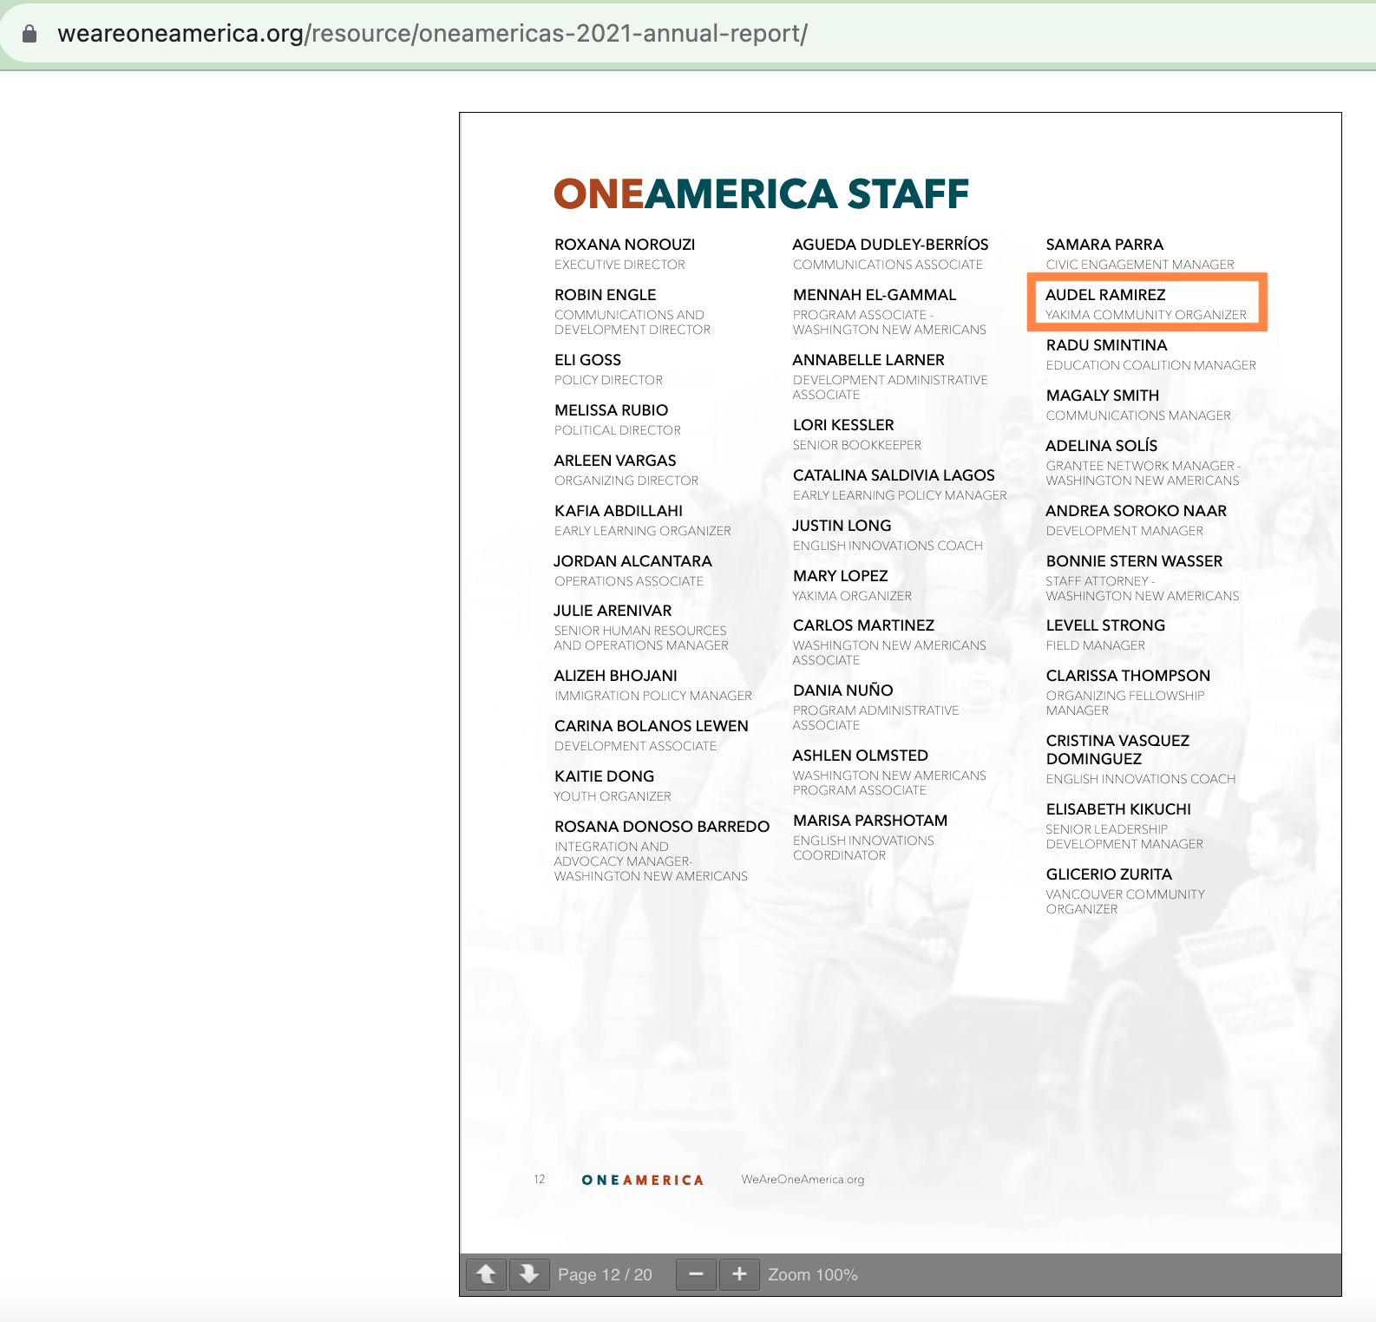The image size is (1376, 1322).
Task: Click the ONEAMERICA STAFF heading
Action: pyautogui.click(x=761, y=193)
